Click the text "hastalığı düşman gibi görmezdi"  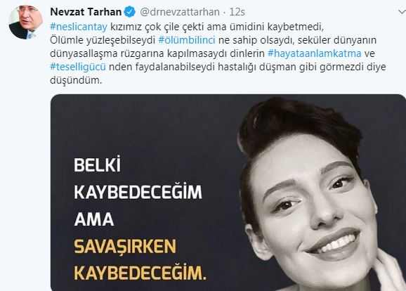(291, 67)
